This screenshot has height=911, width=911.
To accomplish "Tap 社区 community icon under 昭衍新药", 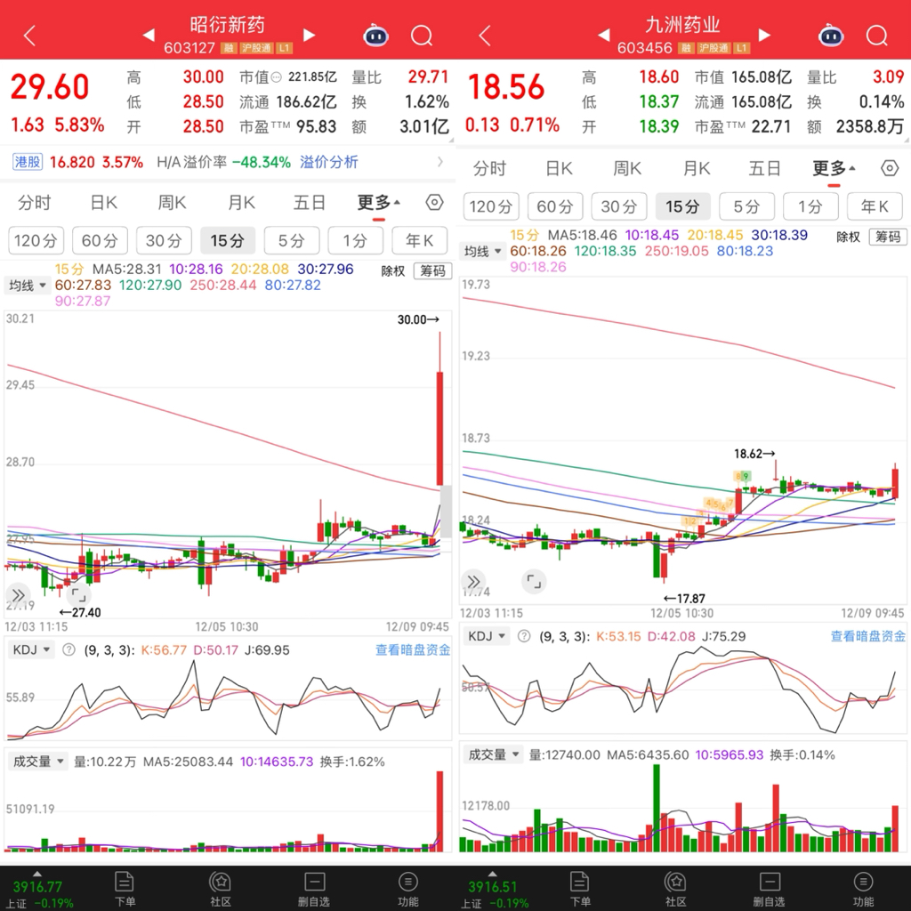I will pyautogui.click(x=221, y=889).
